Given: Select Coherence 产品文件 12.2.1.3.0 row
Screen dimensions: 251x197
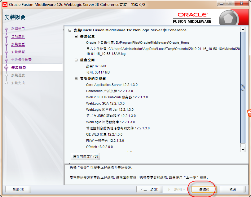Looking at the screenshot, I should (109, 91).
